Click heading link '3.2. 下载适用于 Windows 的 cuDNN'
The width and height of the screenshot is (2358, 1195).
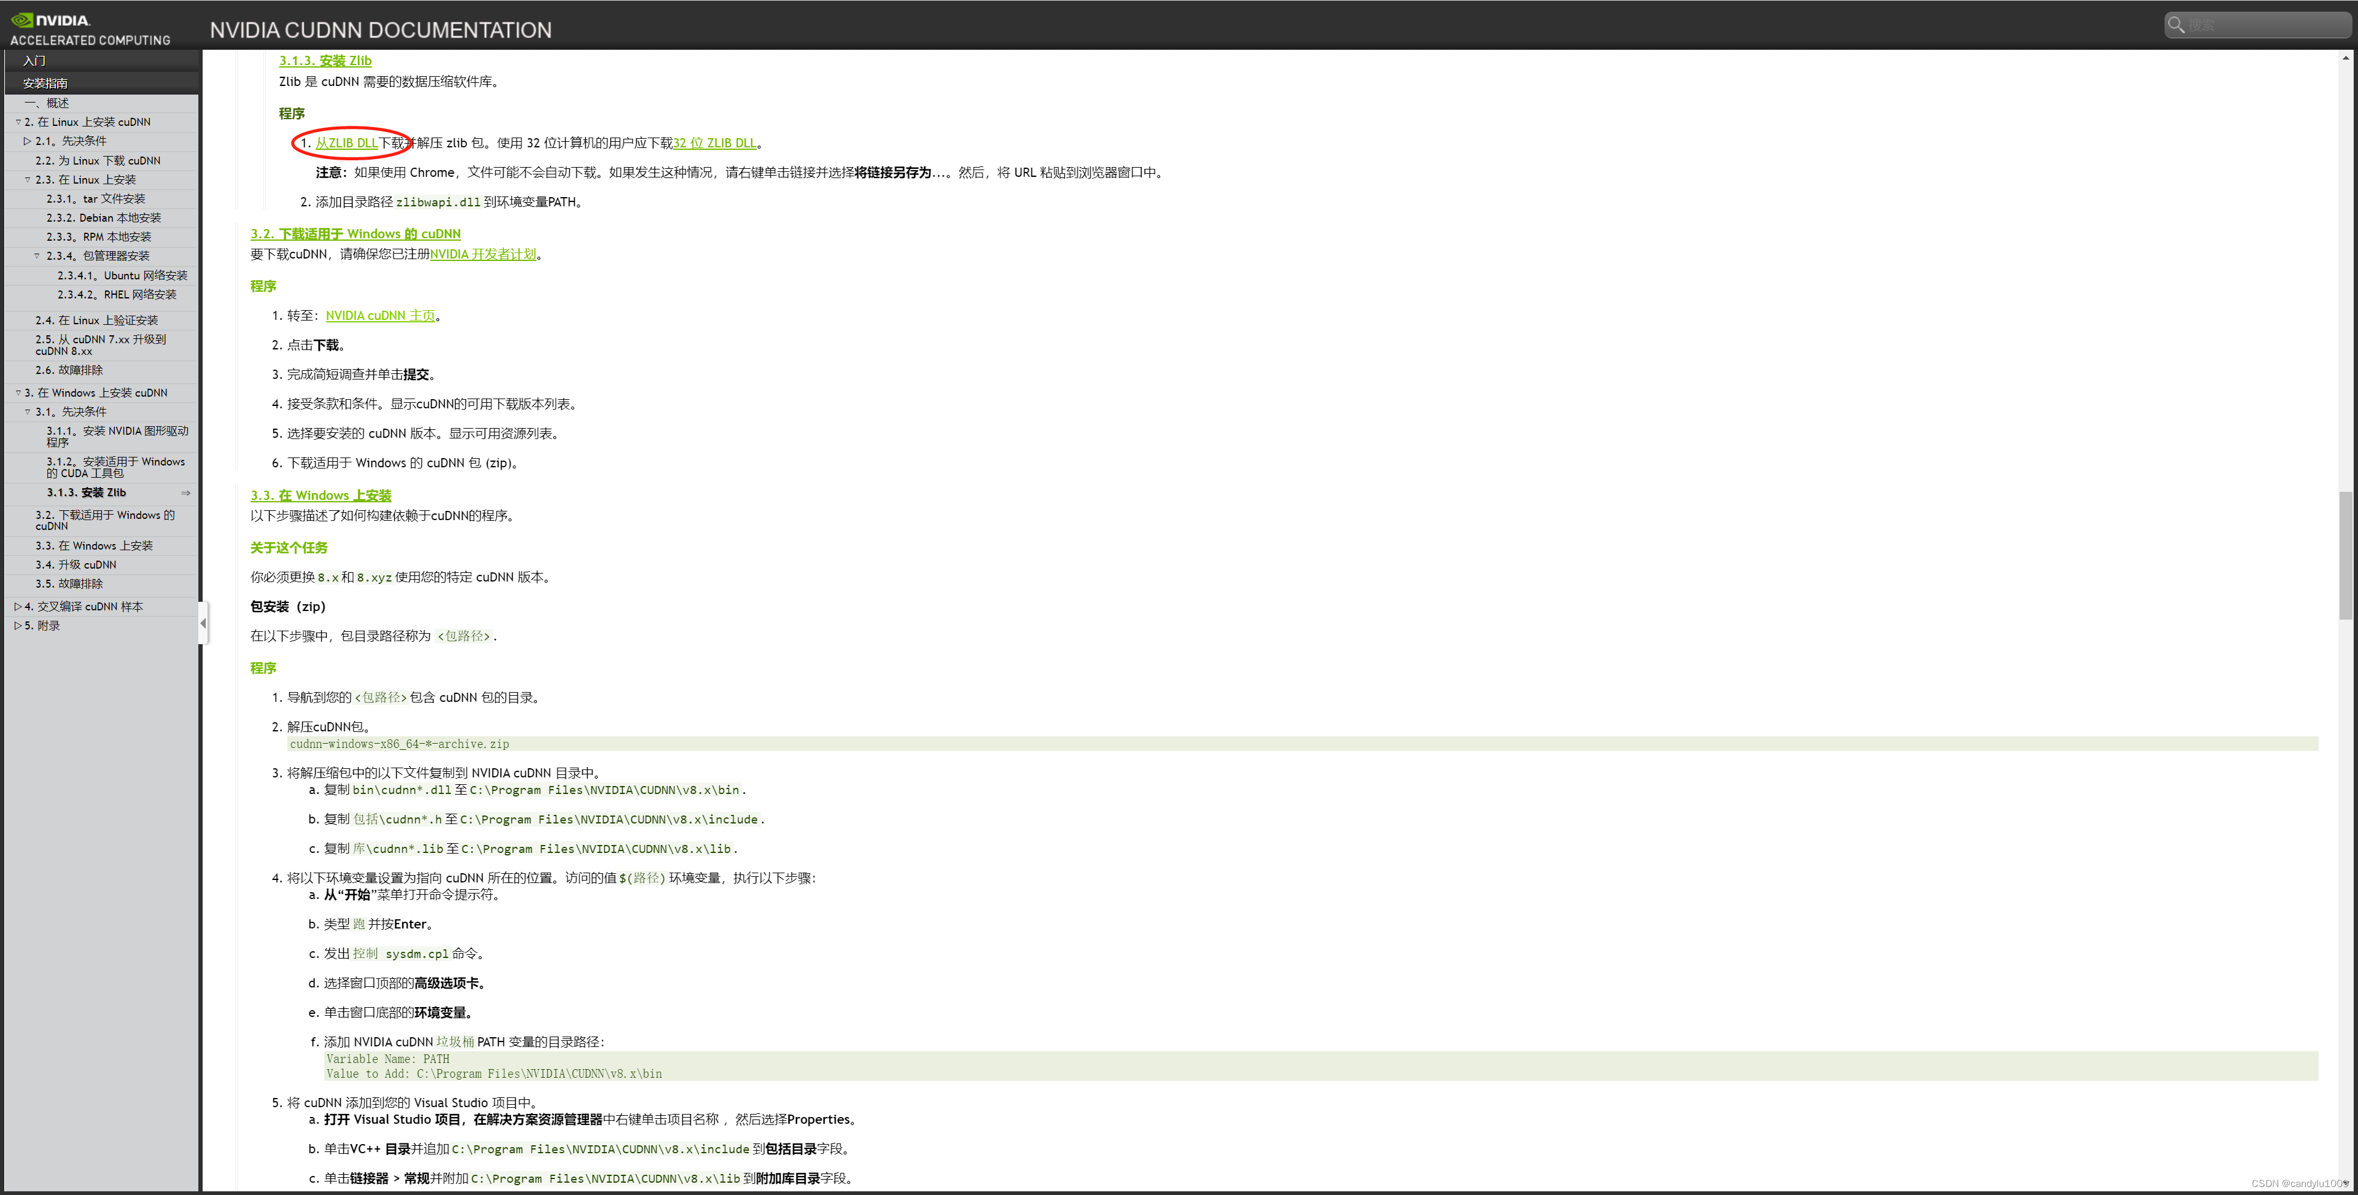(355, 233)
